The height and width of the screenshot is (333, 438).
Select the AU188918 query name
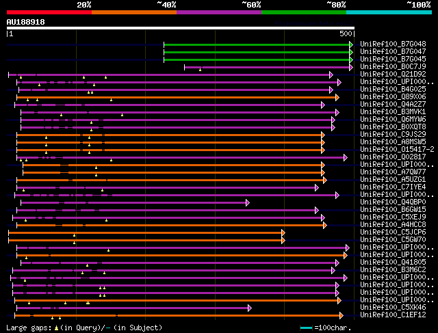tap(26, 22)
